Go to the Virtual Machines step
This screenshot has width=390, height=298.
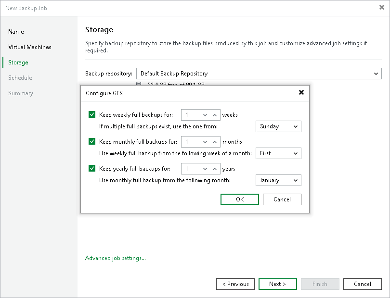click(x=30, y=47)
